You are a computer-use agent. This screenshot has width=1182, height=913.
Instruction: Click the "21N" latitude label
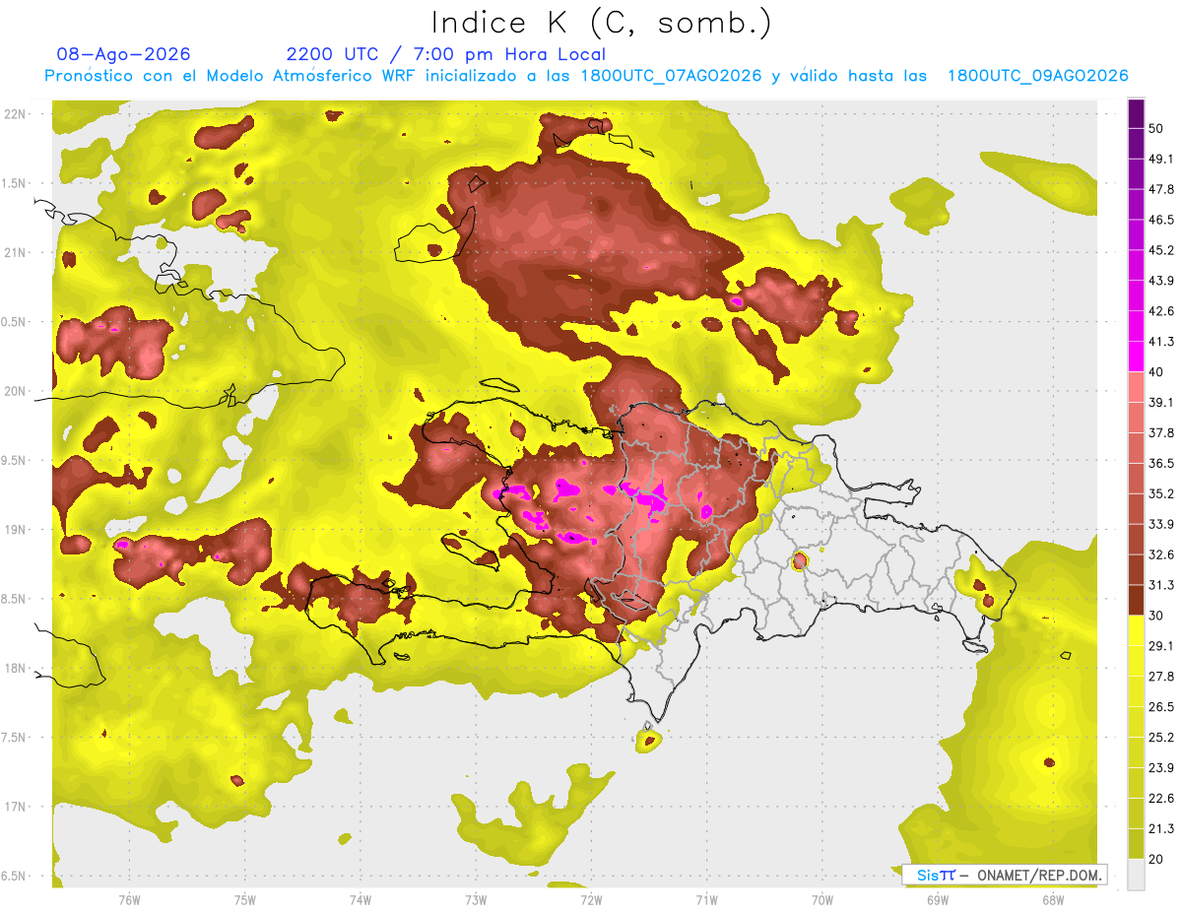[x=16, y=252]
